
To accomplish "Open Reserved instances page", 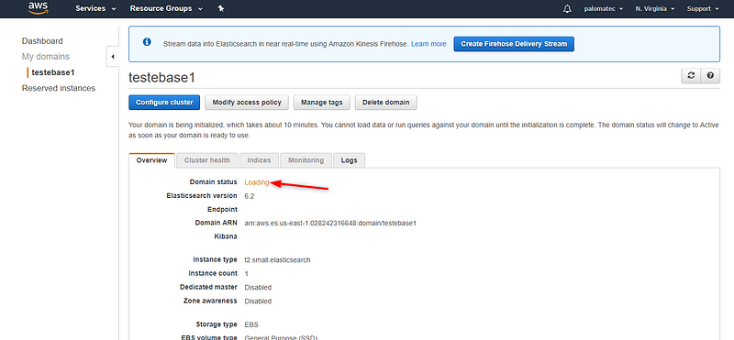I will [59, 88].
